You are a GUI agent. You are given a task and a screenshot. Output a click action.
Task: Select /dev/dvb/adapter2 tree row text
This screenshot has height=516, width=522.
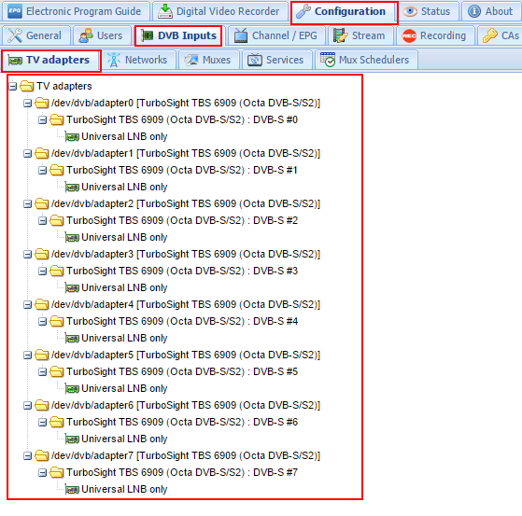click(186, 204)
